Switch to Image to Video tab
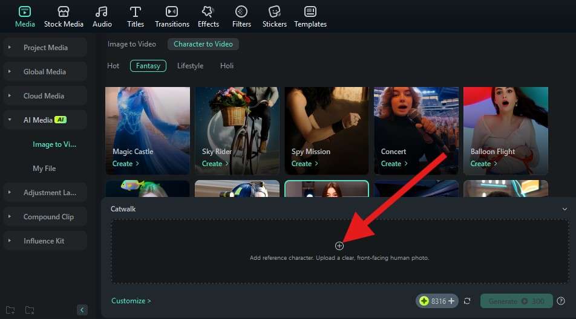 [131, 44]
